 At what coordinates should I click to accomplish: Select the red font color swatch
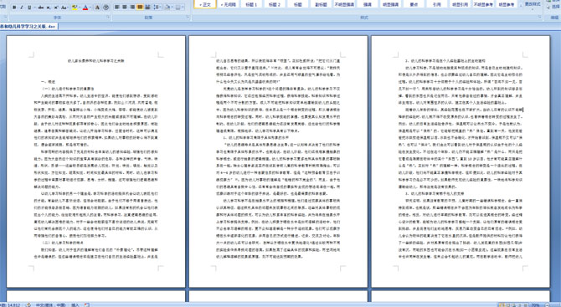[85, 8]
